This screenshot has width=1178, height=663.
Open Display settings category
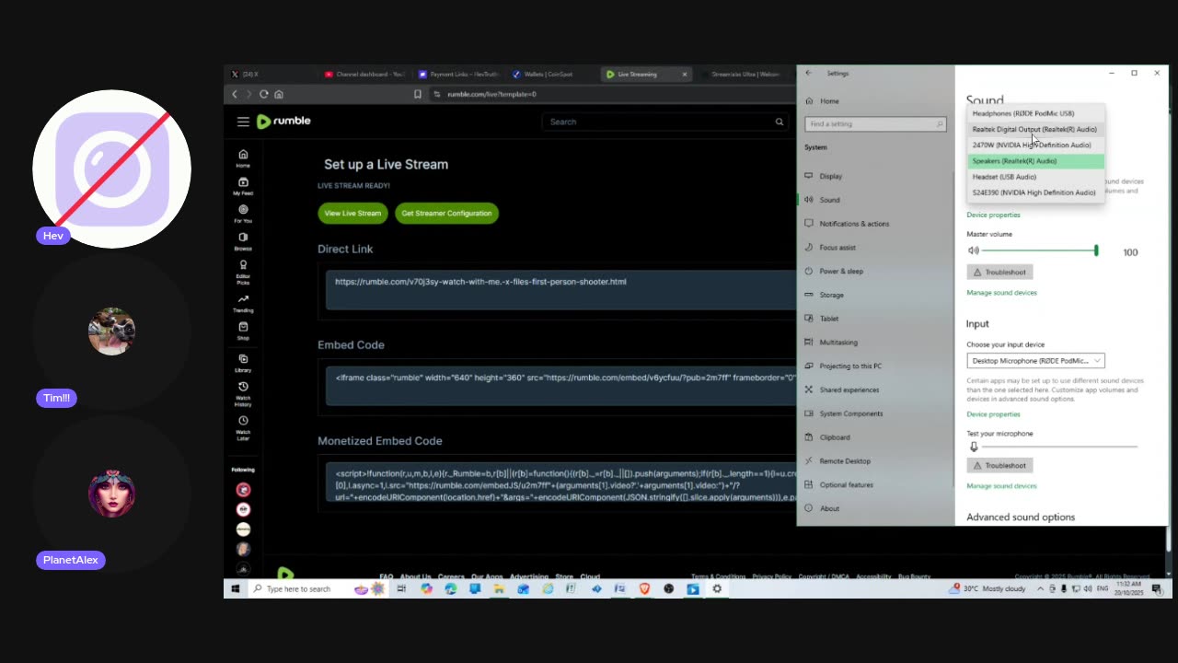point(875,176)
